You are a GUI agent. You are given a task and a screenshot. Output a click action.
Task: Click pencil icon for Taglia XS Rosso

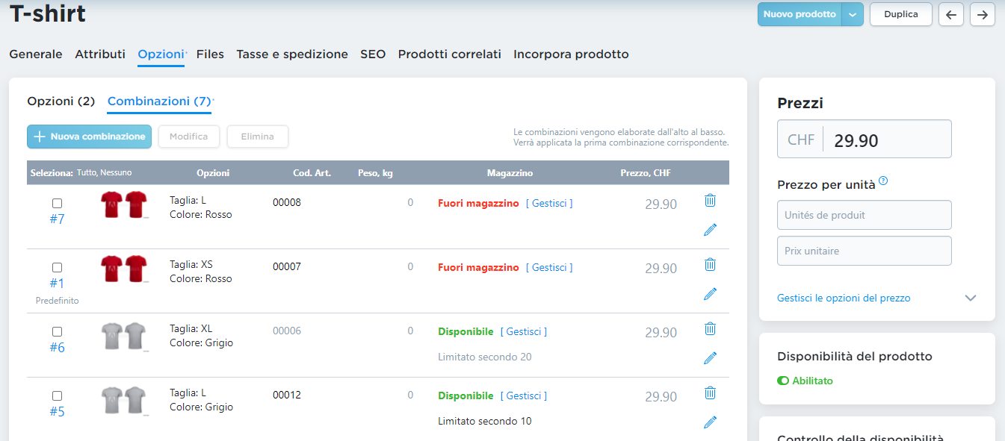pyautogui.click(x=710, y=294)
